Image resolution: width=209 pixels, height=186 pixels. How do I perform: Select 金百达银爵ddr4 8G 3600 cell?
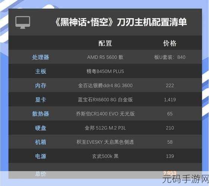(105, 86)
